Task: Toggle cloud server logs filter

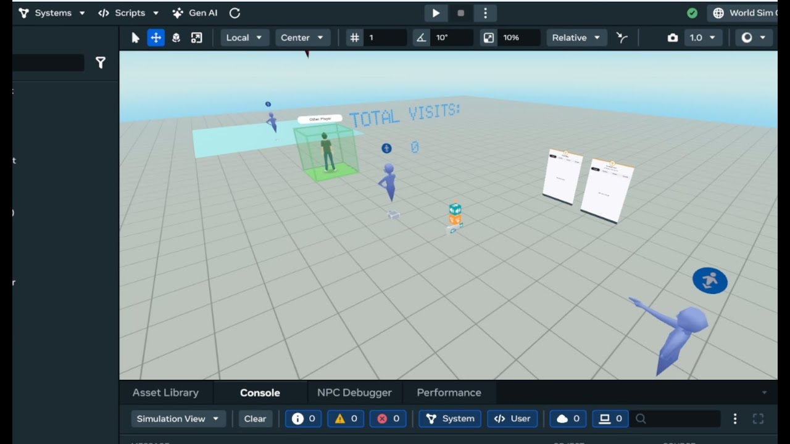Action: pyautogui.click(x=568, y=419)
